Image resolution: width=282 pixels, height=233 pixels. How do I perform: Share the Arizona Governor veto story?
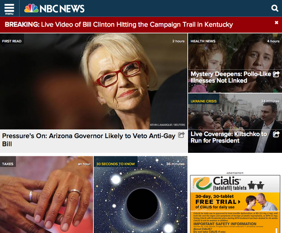[x=181, y=135]
